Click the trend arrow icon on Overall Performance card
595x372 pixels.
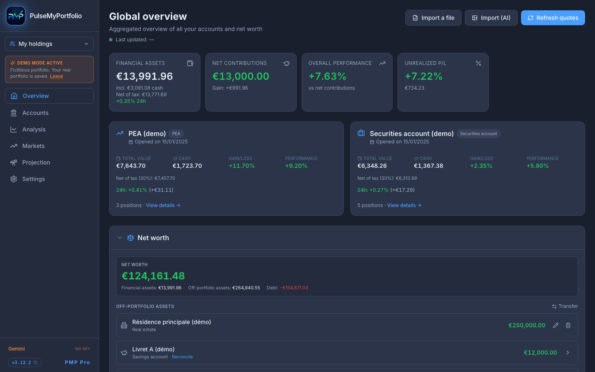point(382,63)
